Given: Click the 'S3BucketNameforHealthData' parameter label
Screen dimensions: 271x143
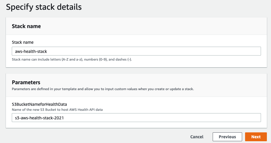Looking at the screenshot, I should click(x=39, y=104).
